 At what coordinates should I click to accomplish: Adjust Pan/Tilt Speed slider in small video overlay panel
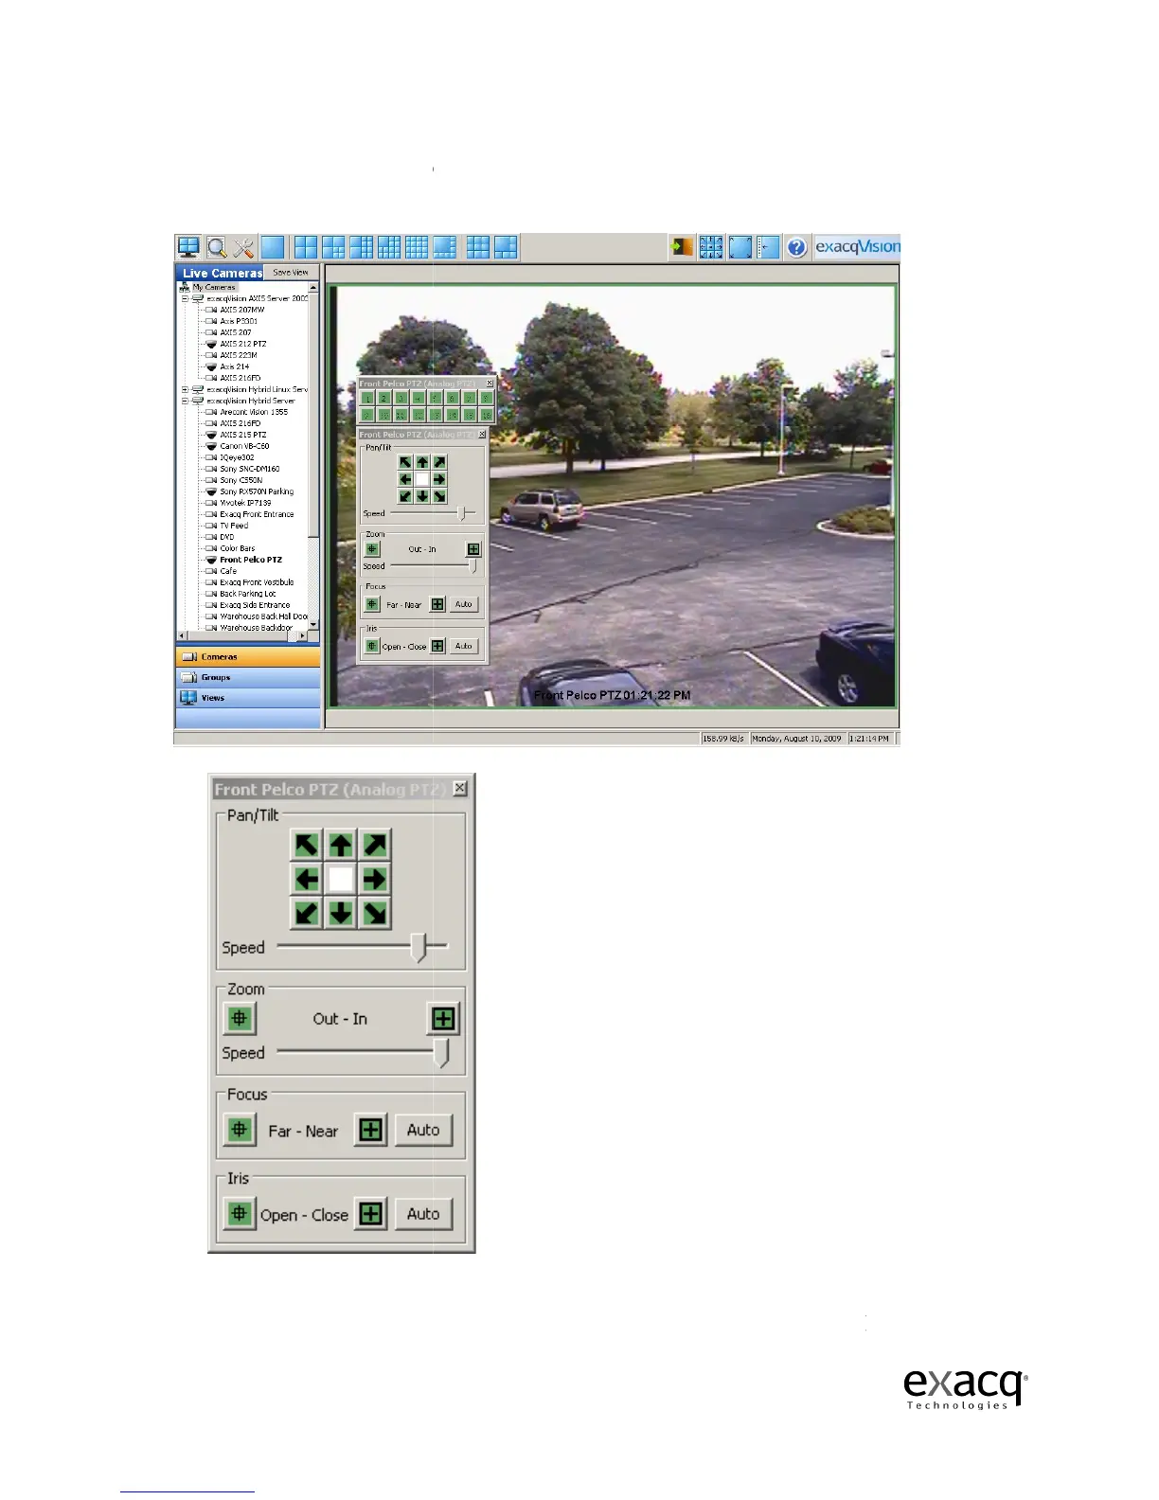click(462, 512)
